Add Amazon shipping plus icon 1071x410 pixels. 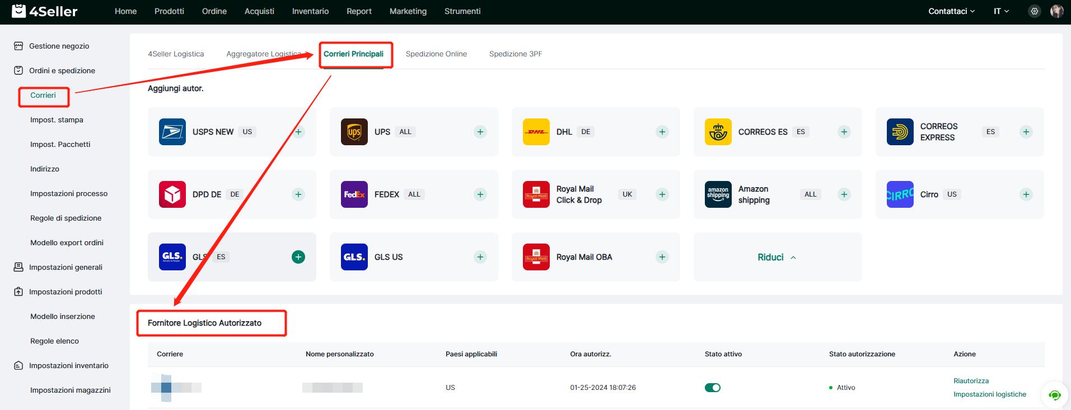tap(844, 194)
